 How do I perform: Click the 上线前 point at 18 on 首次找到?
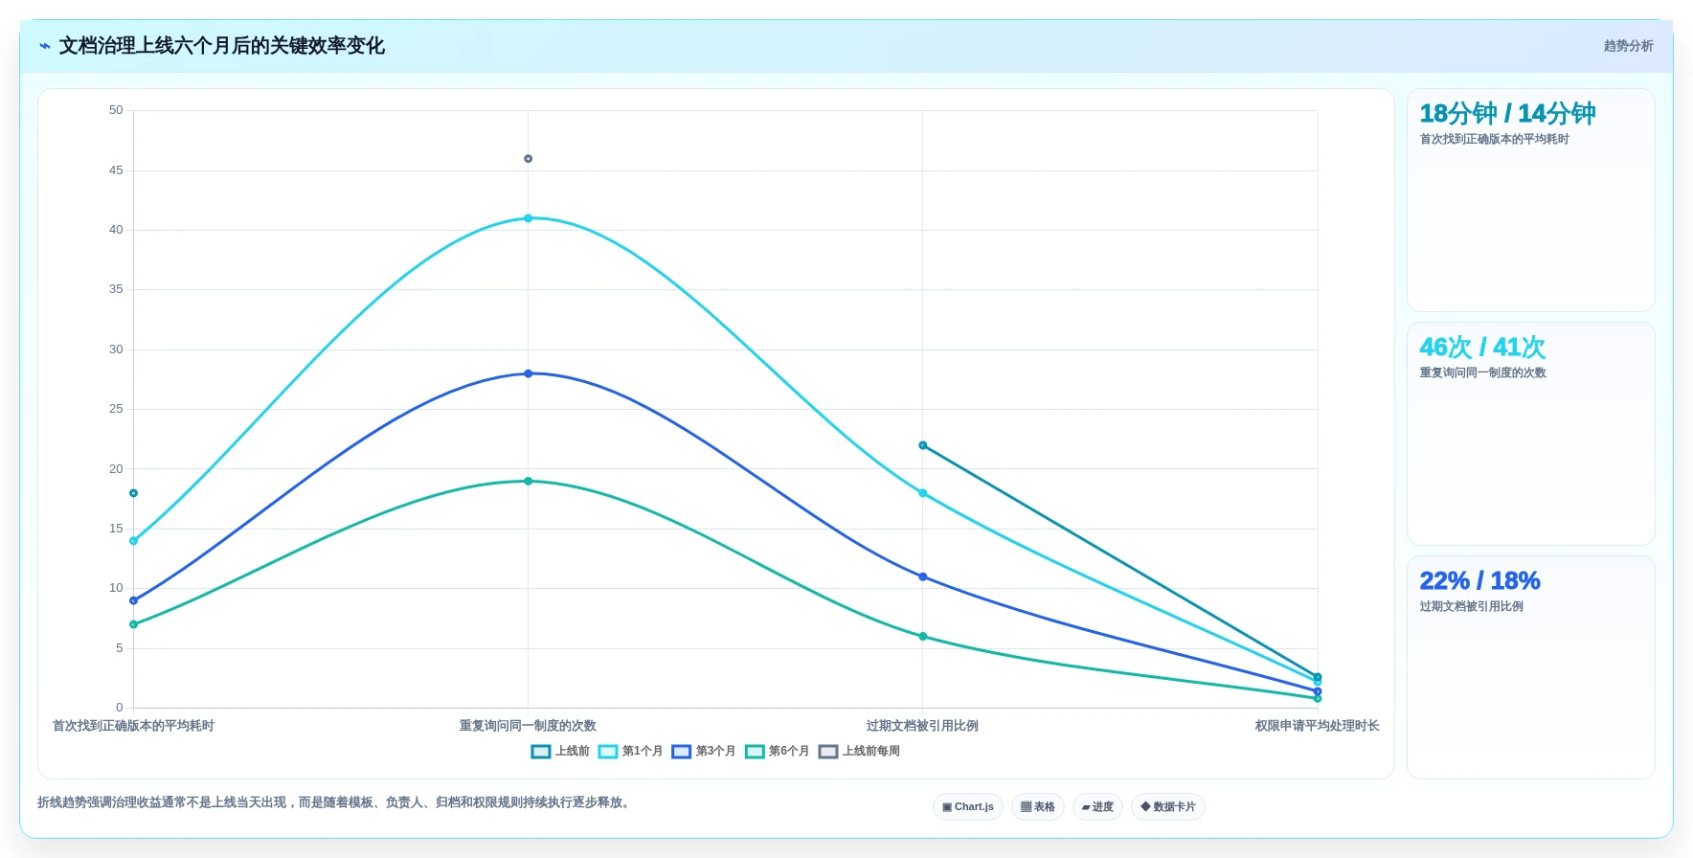pos(133,493)
